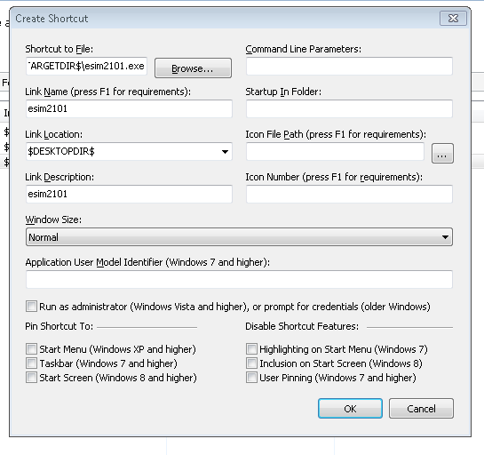The image size is (484, 455).
Task: Focus the Icon Number input field
Action: point(349,194)
